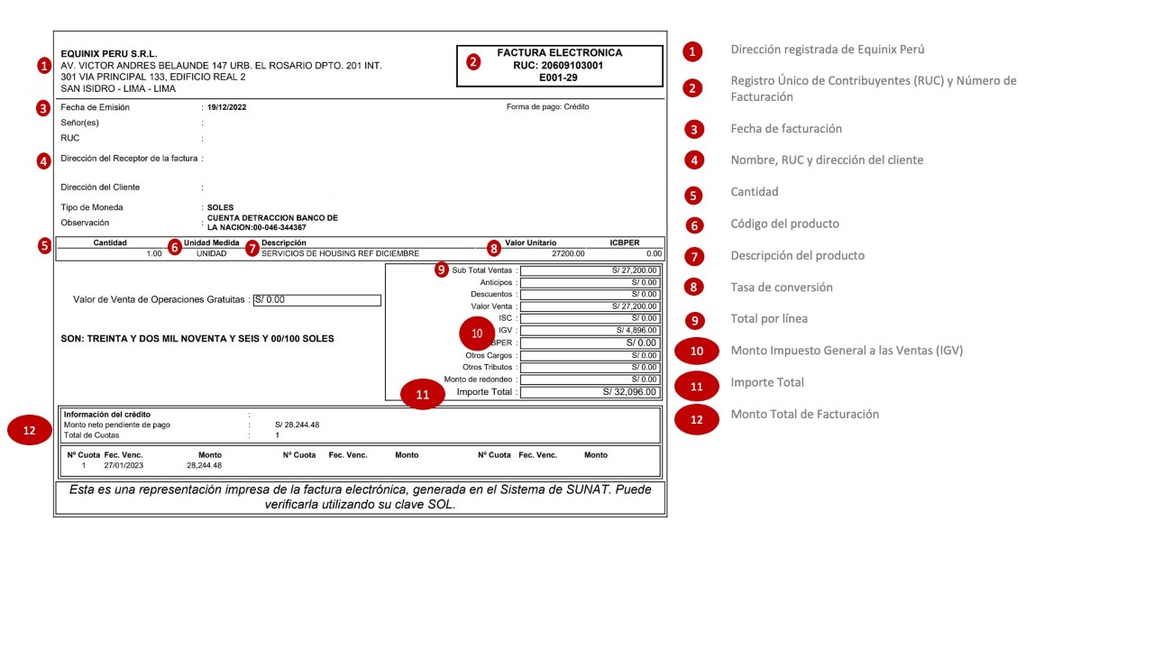Click the standalone legend word Cantidad at right
Screen dimensions: 1154x649
coord(755,192)
